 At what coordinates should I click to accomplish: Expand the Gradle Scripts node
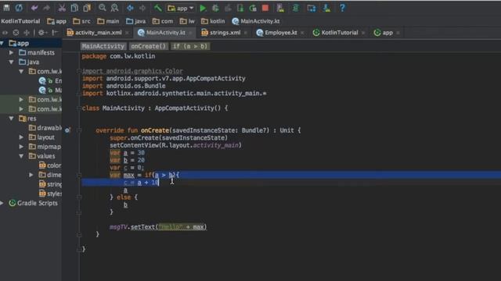click(x=2, y=203)
